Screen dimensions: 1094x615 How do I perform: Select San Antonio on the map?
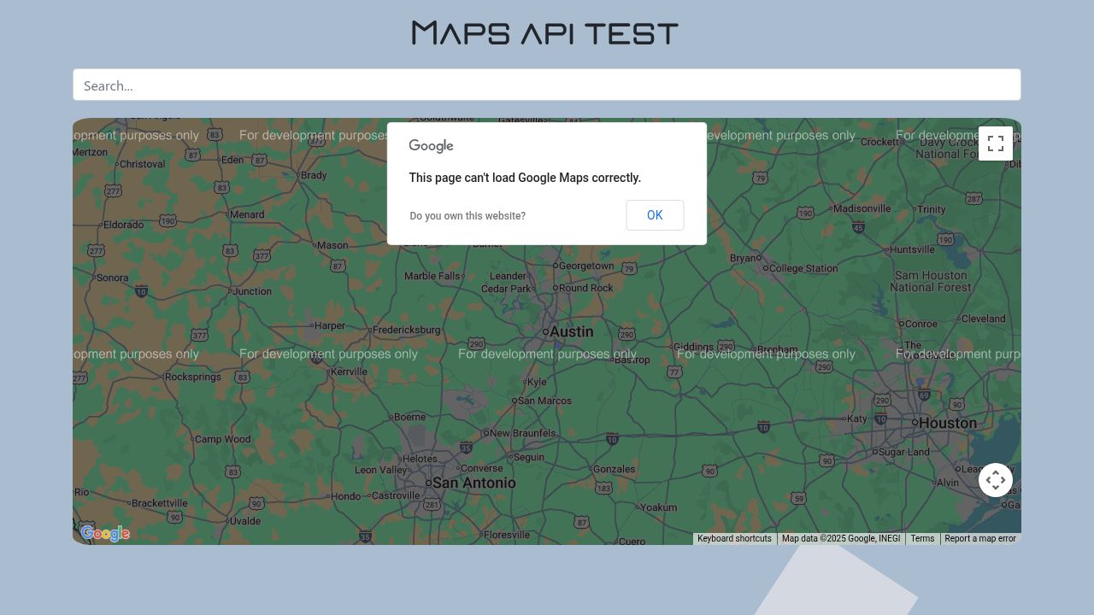tap(473, 483)
